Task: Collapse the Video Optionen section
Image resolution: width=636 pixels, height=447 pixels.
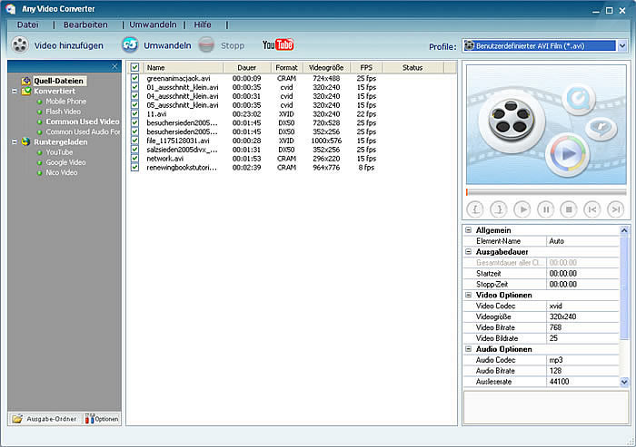Action: 468,295
